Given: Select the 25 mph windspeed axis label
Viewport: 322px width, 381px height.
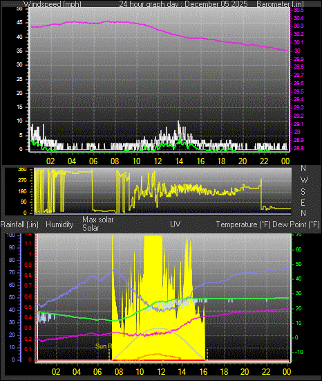Looking at the screenshot, I should coord(19,79).
